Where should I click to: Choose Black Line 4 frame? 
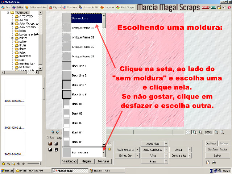(x=82, y=85)
